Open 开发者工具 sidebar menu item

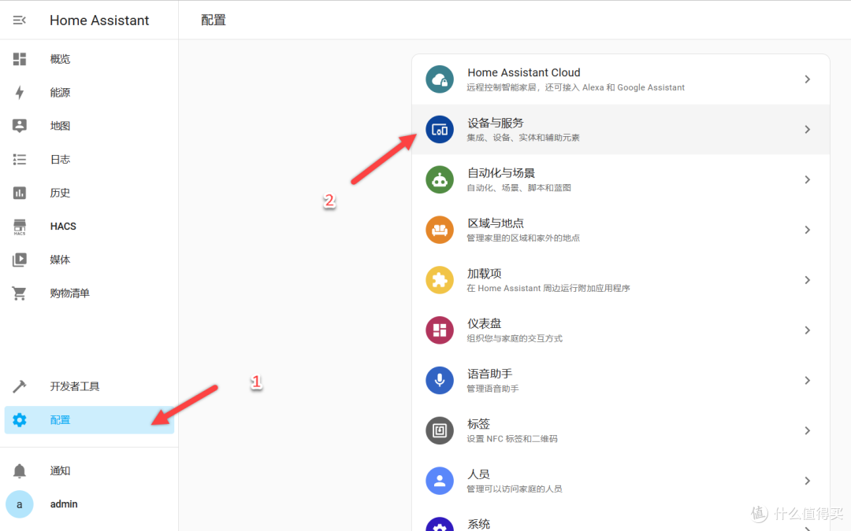click(89, 386)
